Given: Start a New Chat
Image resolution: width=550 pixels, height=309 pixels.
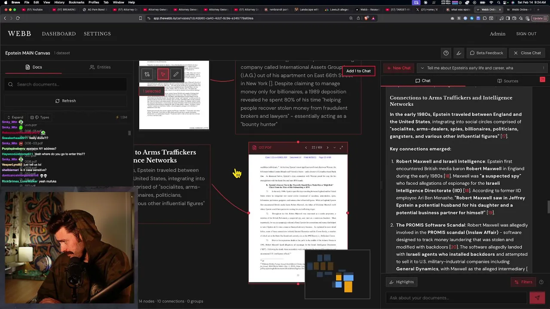Looking at the screenshot, I should coord(399,68).
